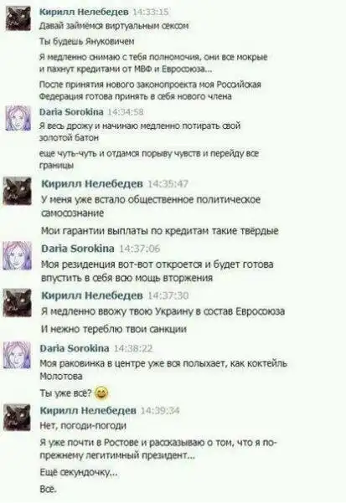Open Кирилл Нелебедев name at 14:37:30
Image resolution: width=346 pixels, height=503 pixels.
click(x=92, y=295)
